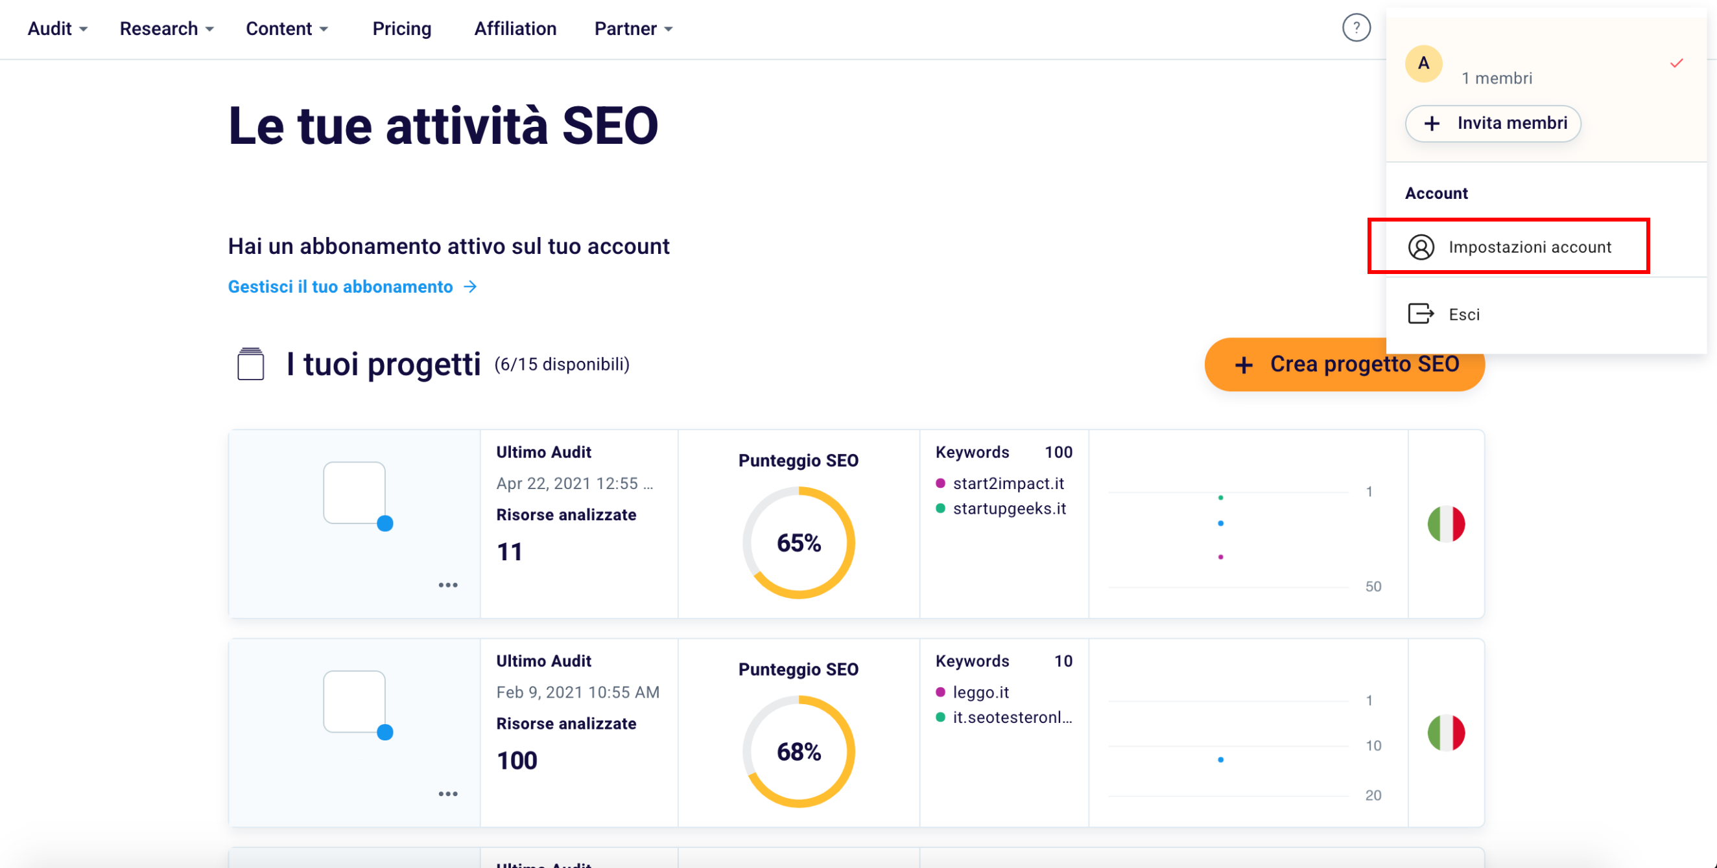Expand the Audit dropdown menu

coord(57,29)
